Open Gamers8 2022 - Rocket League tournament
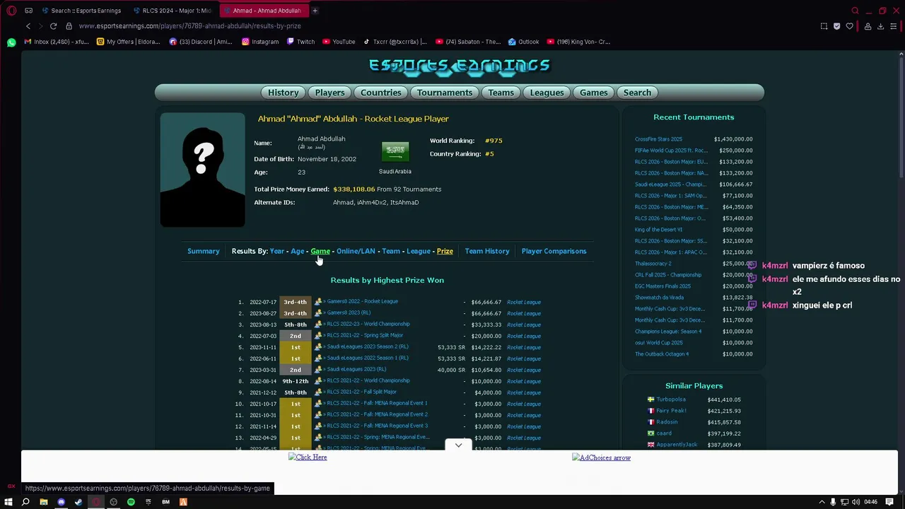 click(362, 302)
